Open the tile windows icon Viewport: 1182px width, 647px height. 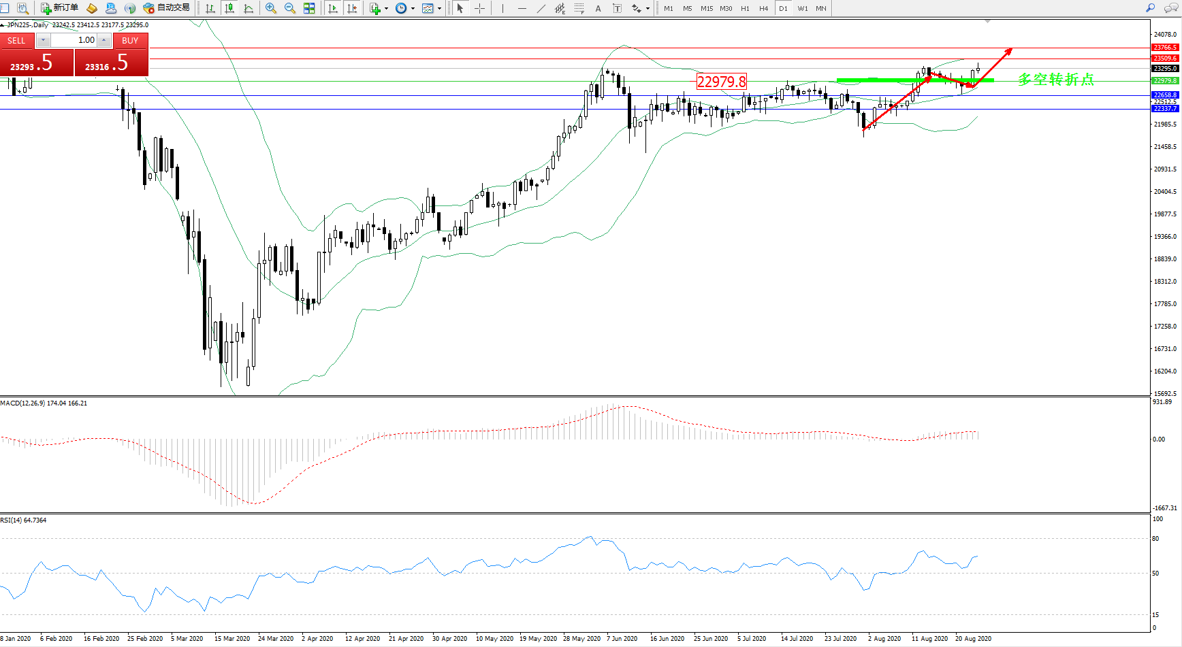[309, 8]
